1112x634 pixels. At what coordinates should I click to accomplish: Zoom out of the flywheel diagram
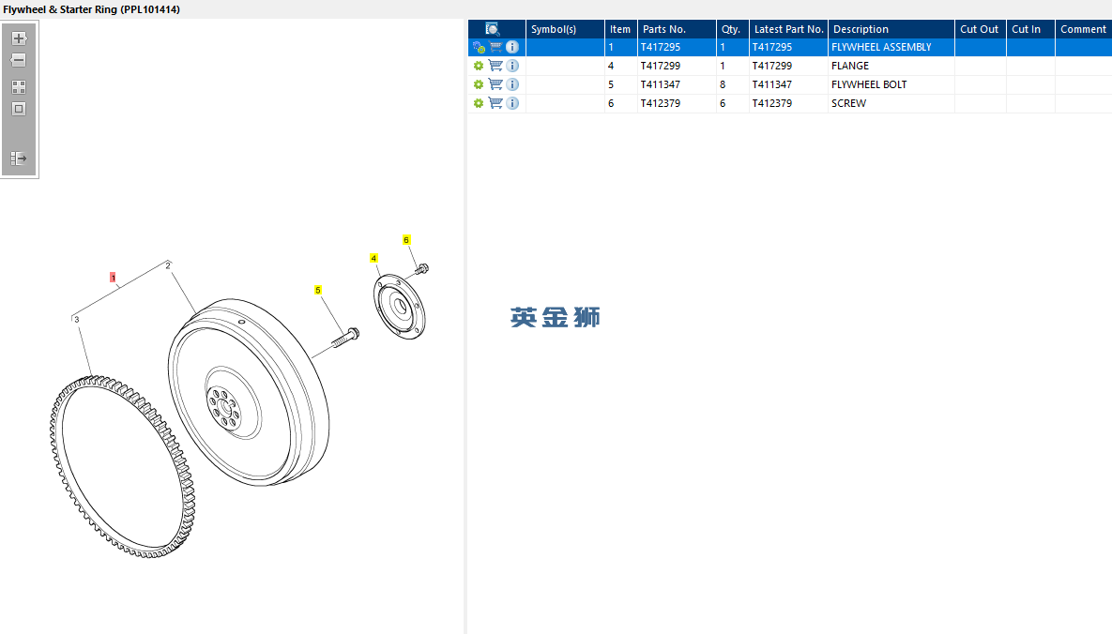[x=19, y=60]
